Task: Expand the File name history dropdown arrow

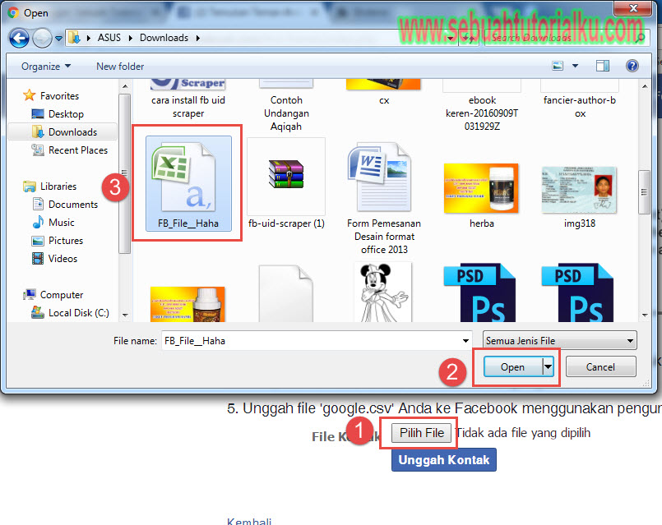Action: pos(465,341)
